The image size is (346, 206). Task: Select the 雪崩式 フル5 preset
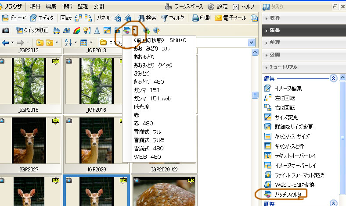click(x=159, y=140)
